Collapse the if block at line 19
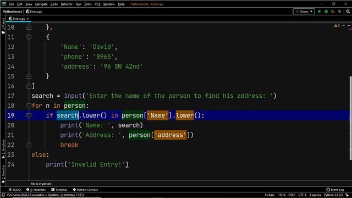352x198 pixels. 29,116
